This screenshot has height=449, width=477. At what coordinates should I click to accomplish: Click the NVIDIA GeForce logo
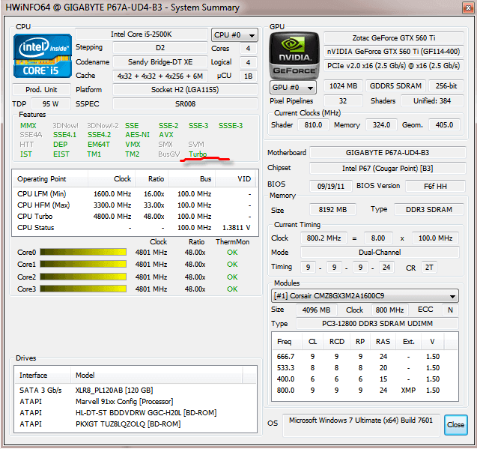tap(294, 56)
